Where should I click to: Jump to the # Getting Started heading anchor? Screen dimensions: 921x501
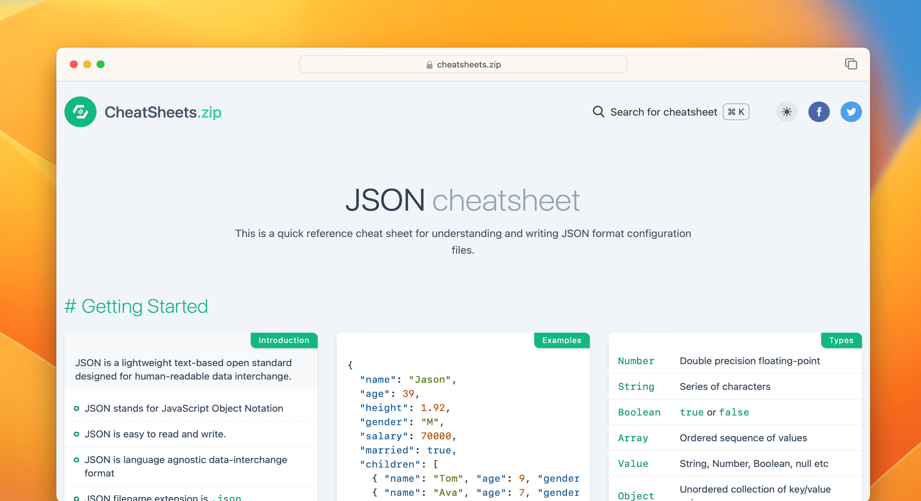[x=70, y=306]
